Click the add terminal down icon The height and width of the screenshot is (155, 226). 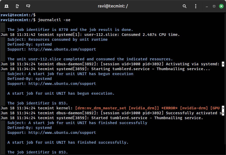[x=28, y=6]
